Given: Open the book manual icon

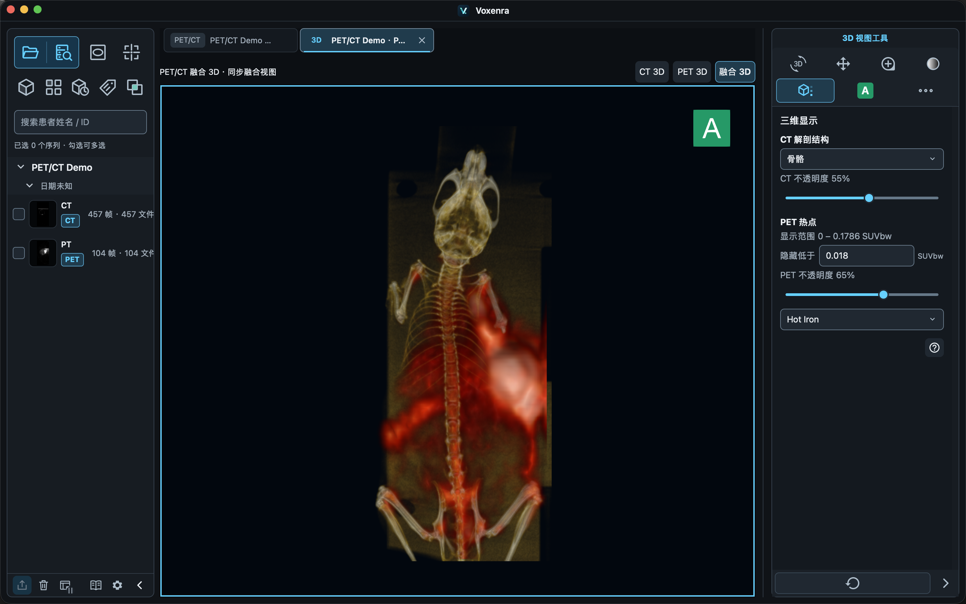Looking at the screenshot, I should (96, 585).
